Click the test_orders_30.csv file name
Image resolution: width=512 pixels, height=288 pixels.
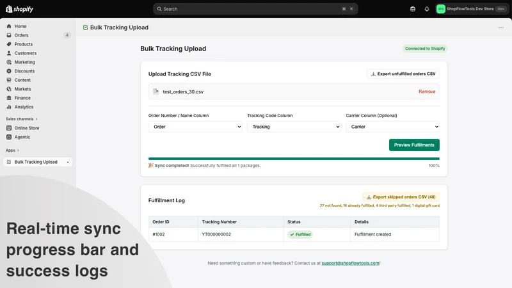183,92
